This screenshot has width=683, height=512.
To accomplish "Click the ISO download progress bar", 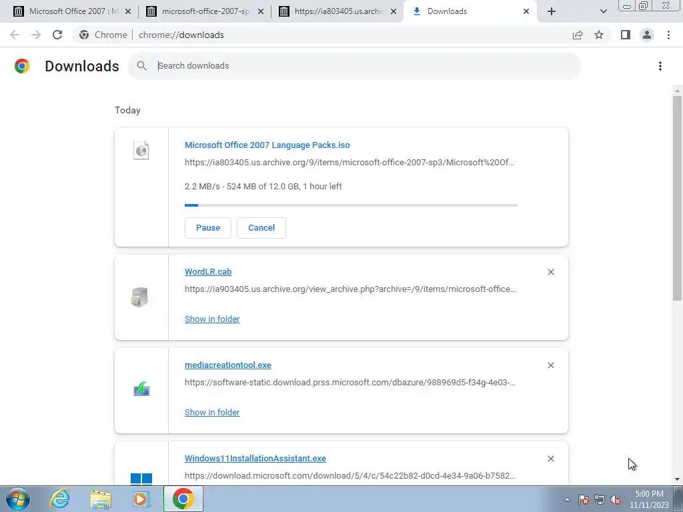I will (x=351, y=205).
